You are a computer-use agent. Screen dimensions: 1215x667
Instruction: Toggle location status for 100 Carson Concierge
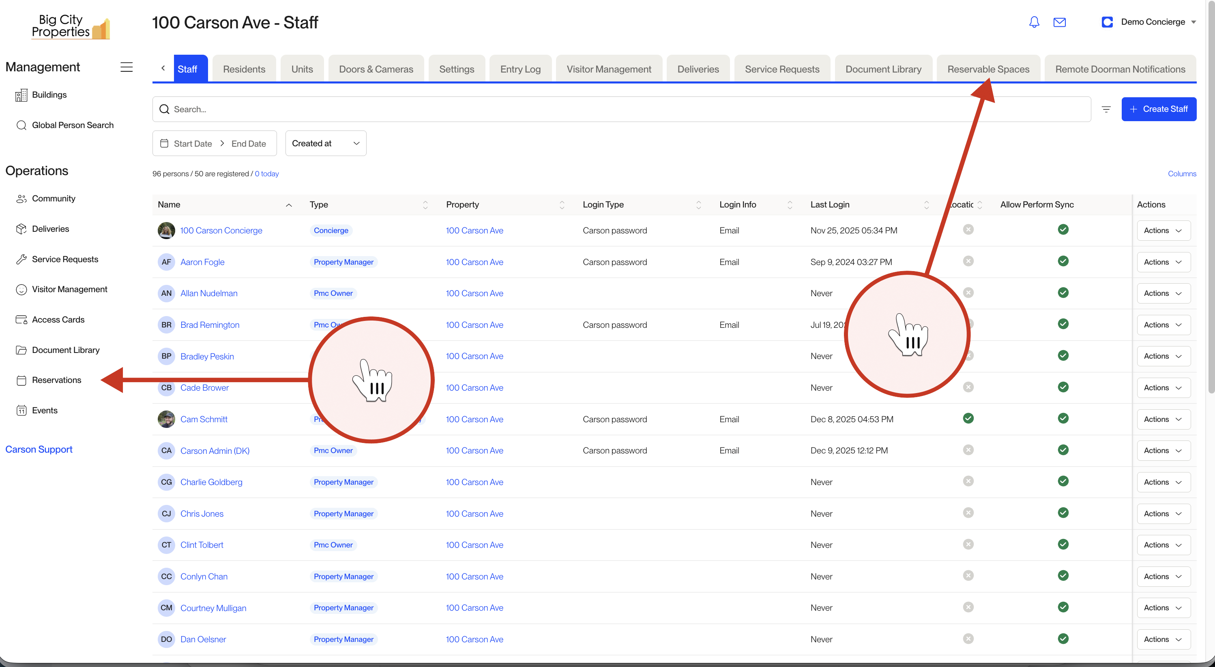[968, 230]
